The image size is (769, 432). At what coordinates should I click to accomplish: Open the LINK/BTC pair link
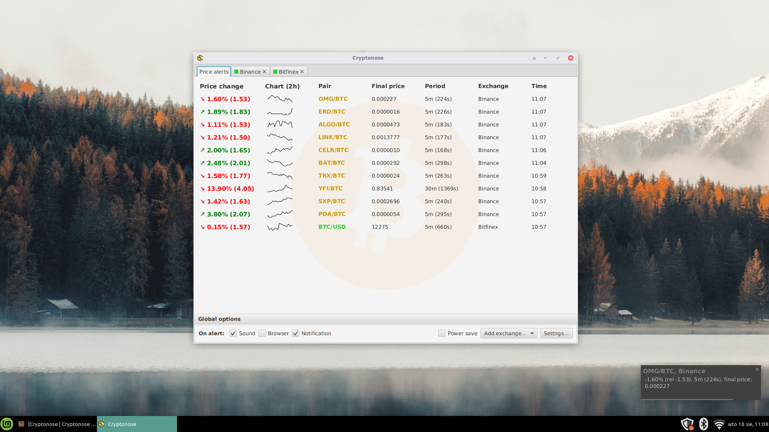[x=333, y=137]
